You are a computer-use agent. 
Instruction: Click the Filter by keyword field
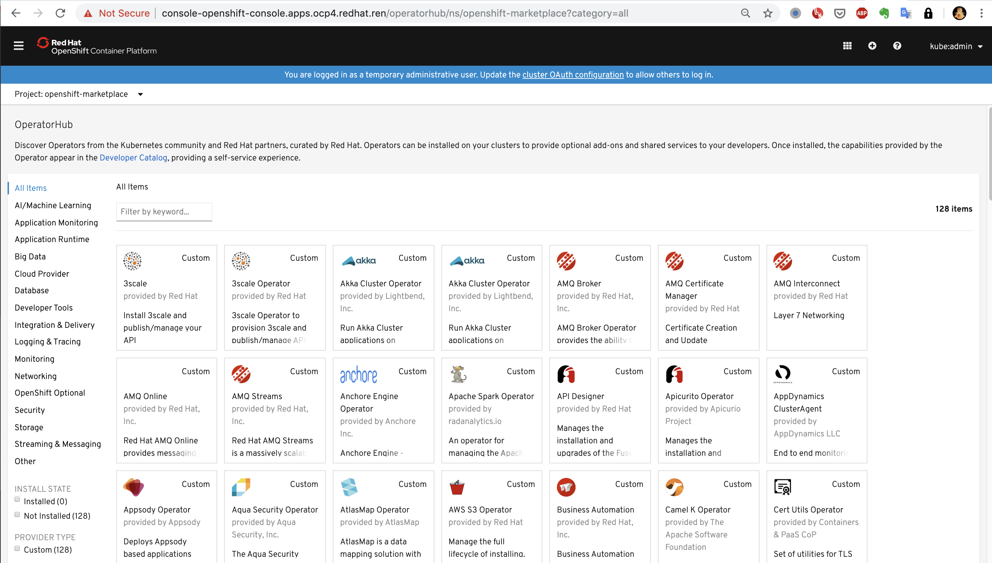[164, 212]
